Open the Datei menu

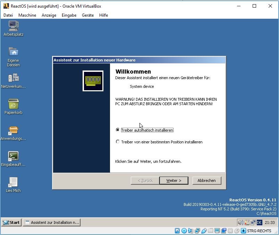pyautogui.click(x=8, y=15)
